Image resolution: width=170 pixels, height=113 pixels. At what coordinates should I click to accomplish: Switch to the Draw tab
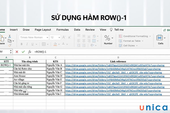tap(26, 30)
